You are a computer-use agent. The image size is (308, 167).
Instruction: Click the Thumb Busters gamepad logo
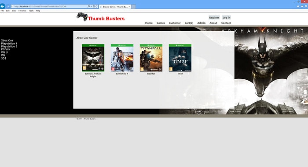pyautogui.click(x=82, y=17)
